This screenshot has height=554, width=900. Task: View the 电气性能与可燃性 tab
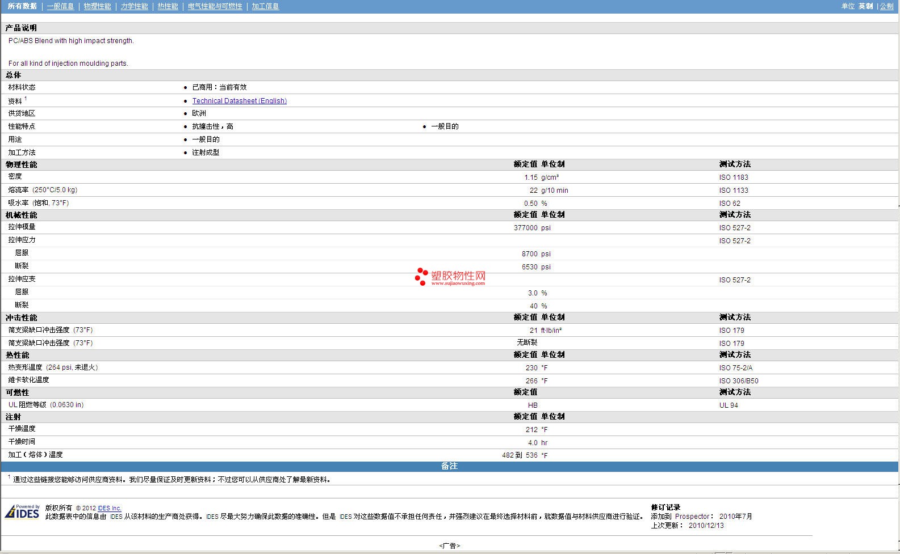point(215,6)
